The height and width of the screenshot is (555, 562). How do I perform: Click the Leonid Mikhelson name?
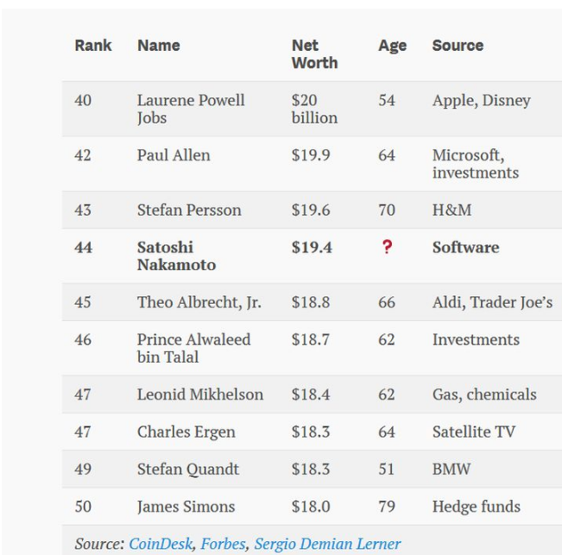coord(200,394)
